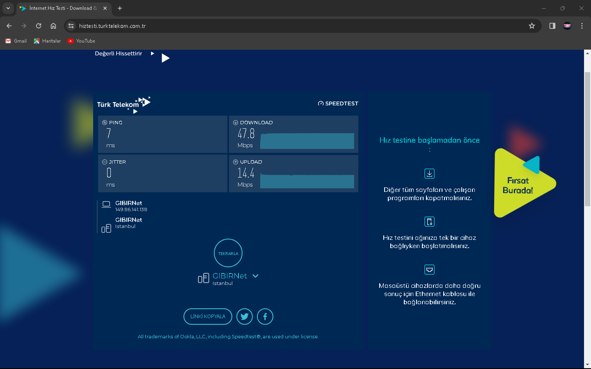Screen dimensions: 591x369
Task: Open the Chrome three-dot menu
Action: [x=582, y=26]
